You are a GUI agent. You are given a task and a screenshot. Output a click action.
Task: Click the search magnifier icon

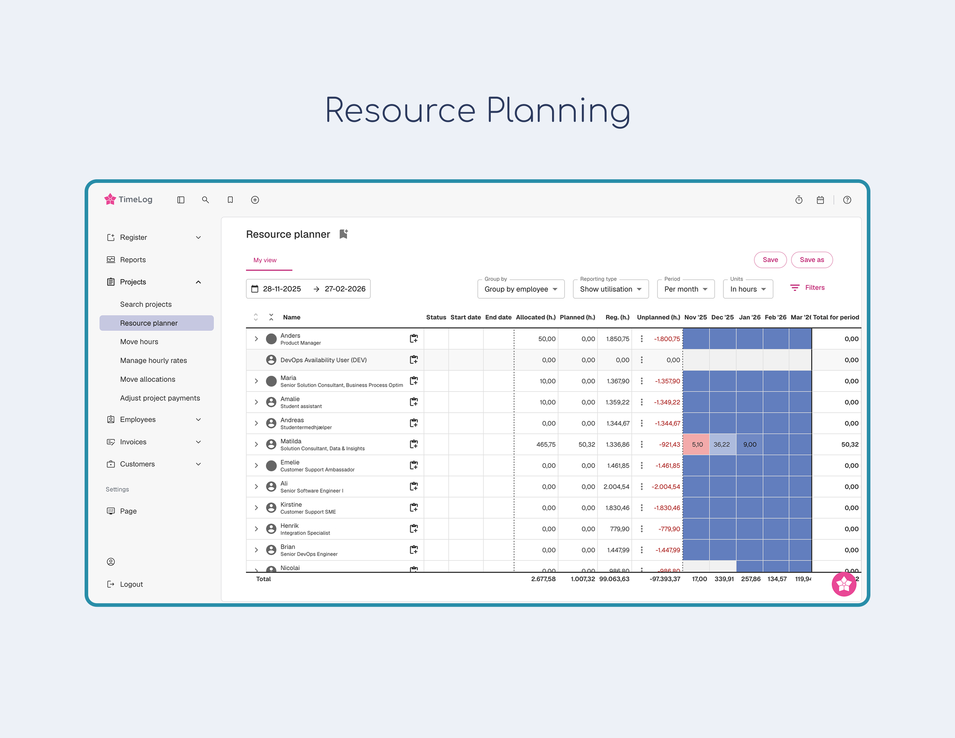[x=205, y=200]
